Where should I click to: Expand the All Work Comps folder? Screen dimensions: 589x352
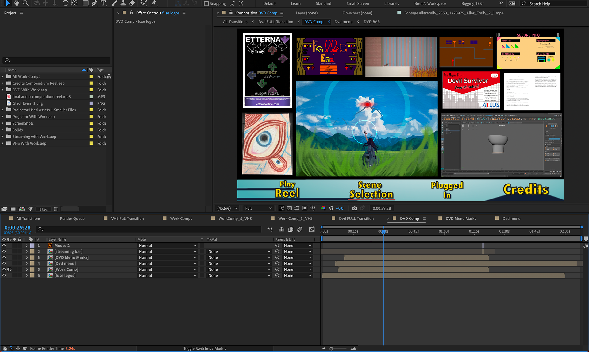(2, 76)
